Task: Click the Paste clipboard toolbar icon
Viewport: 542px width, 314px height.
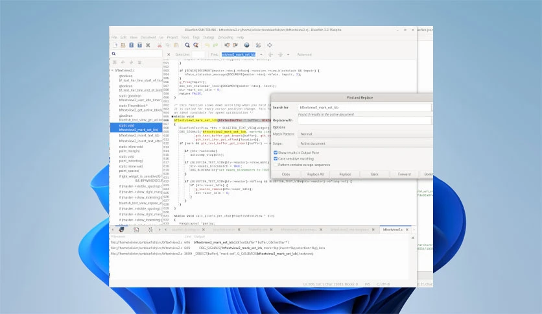Action: (176, 45)
